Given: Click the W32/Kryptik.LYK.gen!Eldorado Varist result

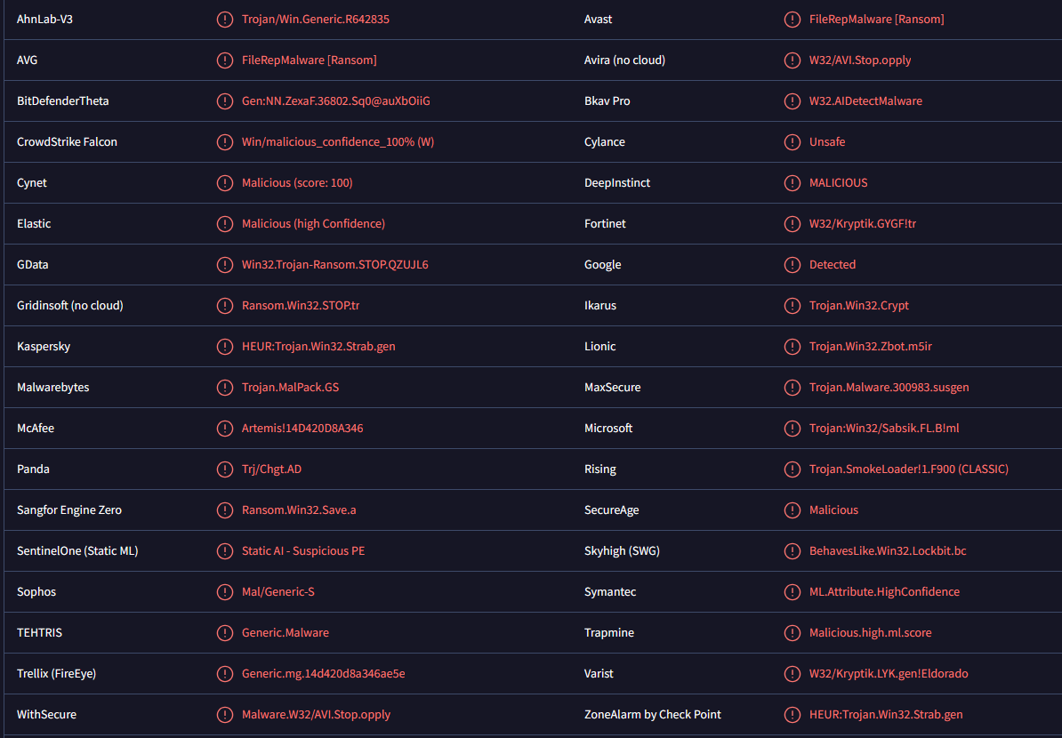Looking at the screenshot, I should pyautogui.click(x=889, y=674).
